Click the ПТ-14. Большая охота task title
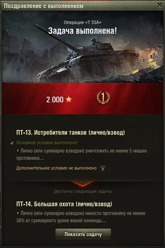165x248 pixels. coord(64,204)
